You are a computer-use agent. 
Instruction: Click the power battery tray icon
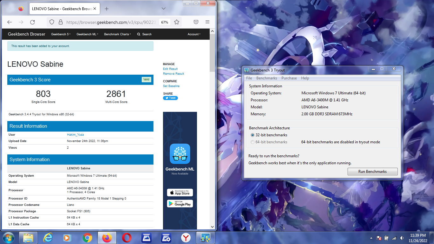pos(386,238)
